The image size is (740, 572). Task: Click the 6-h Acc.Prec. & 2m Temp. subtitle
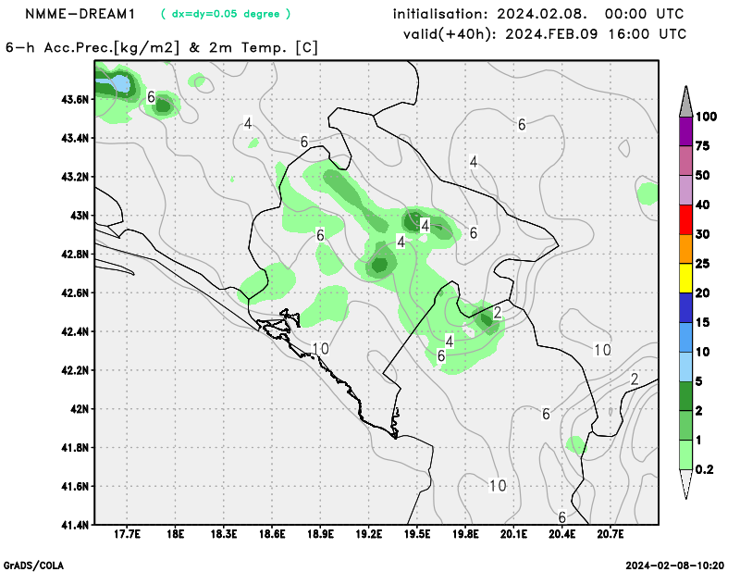tap(162, 48)
